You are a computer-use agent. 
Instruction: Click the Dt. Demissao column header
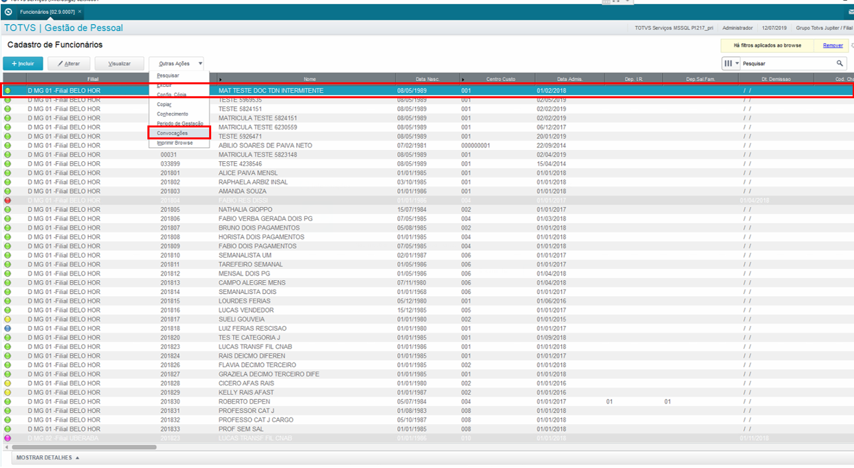pyautogui.click(x=776, y=79)
